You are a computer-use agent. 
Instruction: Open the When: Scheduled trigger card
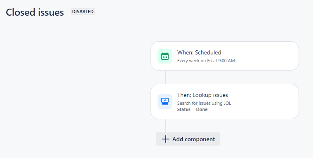[x=225, y=56]
